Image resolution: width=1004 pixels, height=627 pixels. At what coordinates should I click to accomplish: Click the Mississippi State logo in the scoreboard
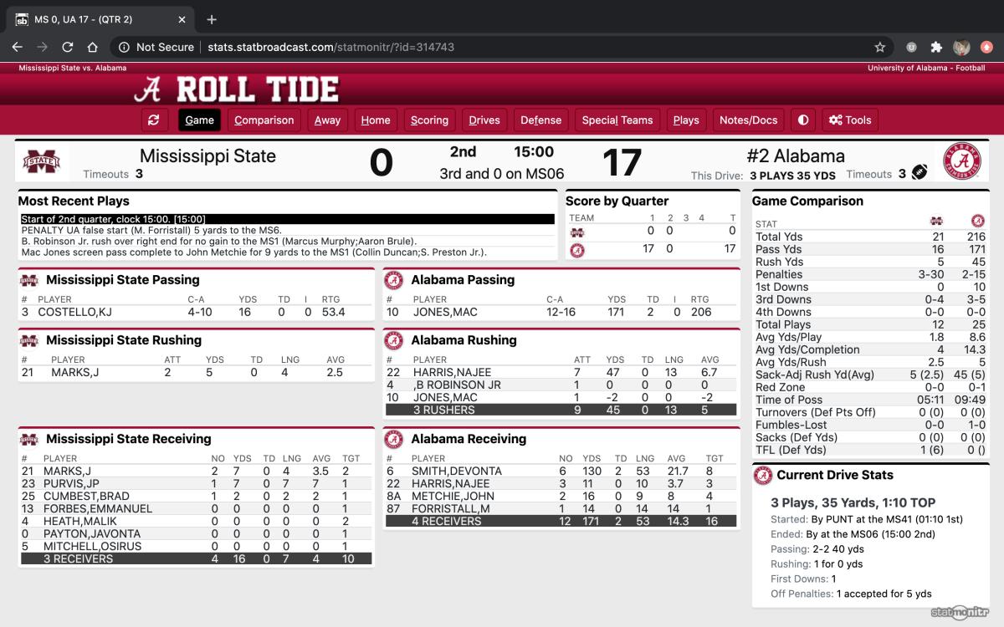[x=41, y=161]
